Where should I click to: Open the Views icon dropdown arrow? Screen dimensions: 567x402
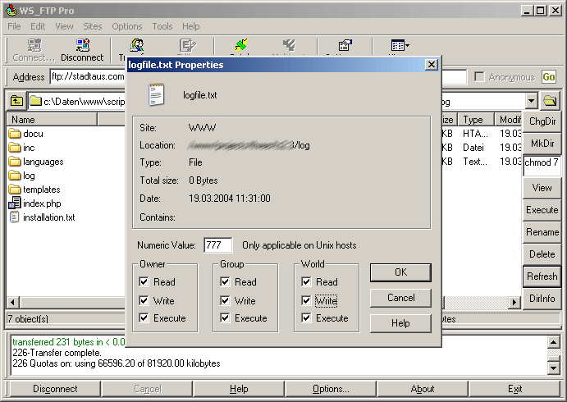408,46
